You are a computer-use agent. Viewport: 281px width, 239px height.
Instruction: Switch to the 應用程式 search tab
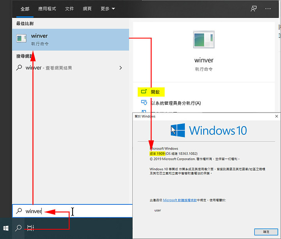click(x=47, y=9)
